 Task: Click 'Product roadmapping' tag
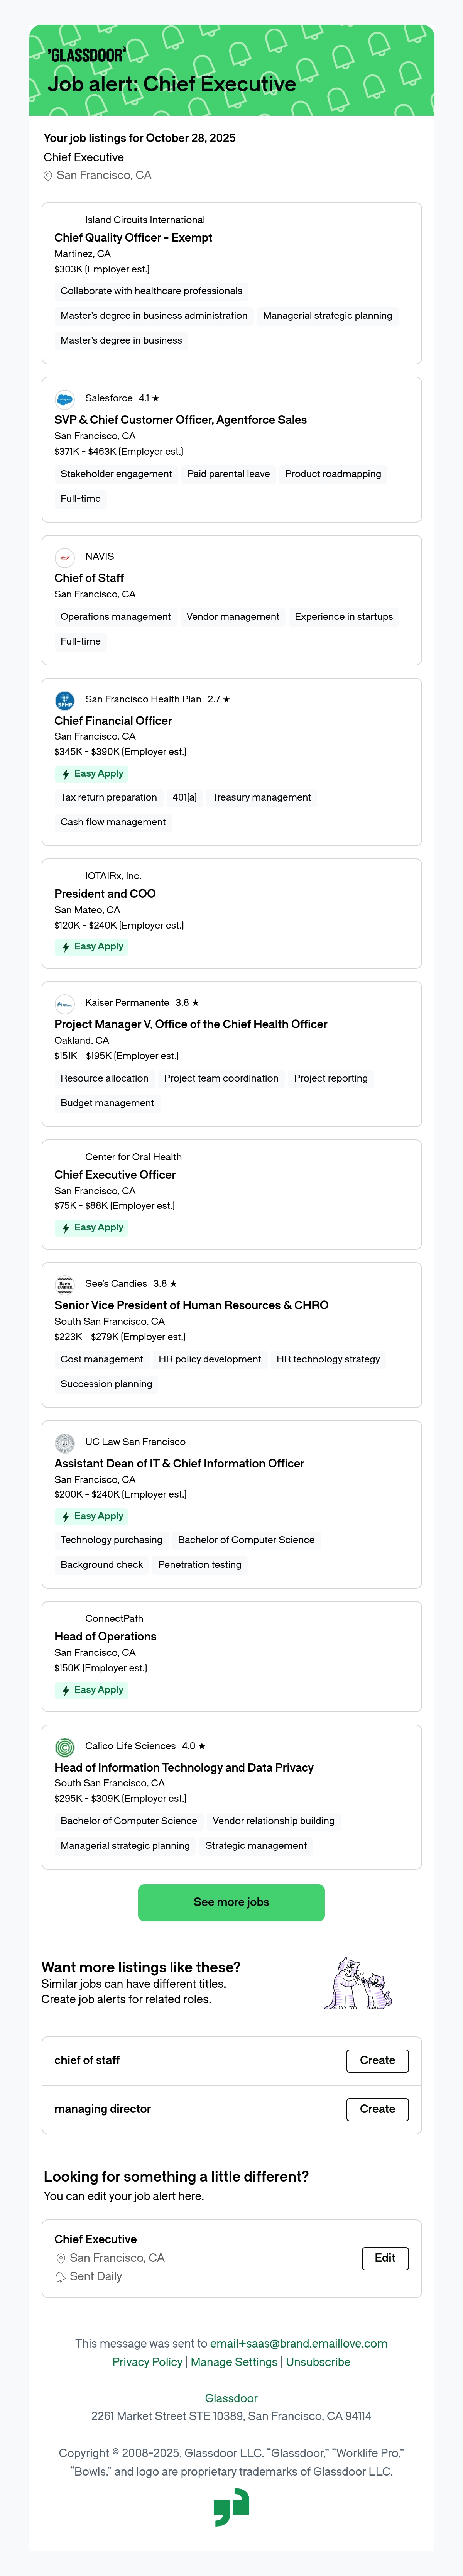[333, 474]
